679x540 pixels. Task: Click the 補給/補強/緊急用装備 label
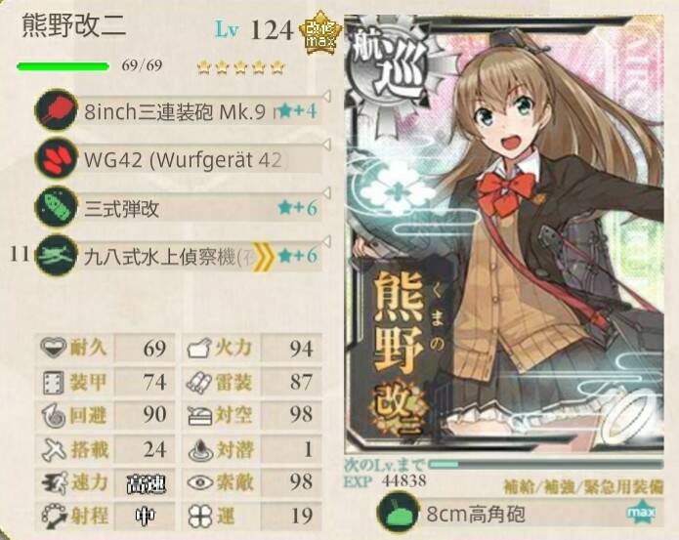(583, 486)
